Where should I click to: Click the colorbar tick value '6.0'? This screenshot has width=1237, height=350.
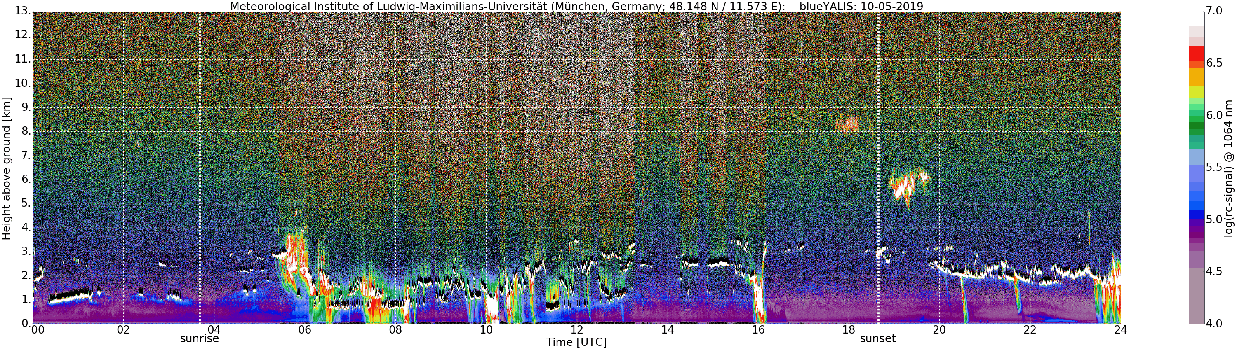click(x=1213, y=116)
